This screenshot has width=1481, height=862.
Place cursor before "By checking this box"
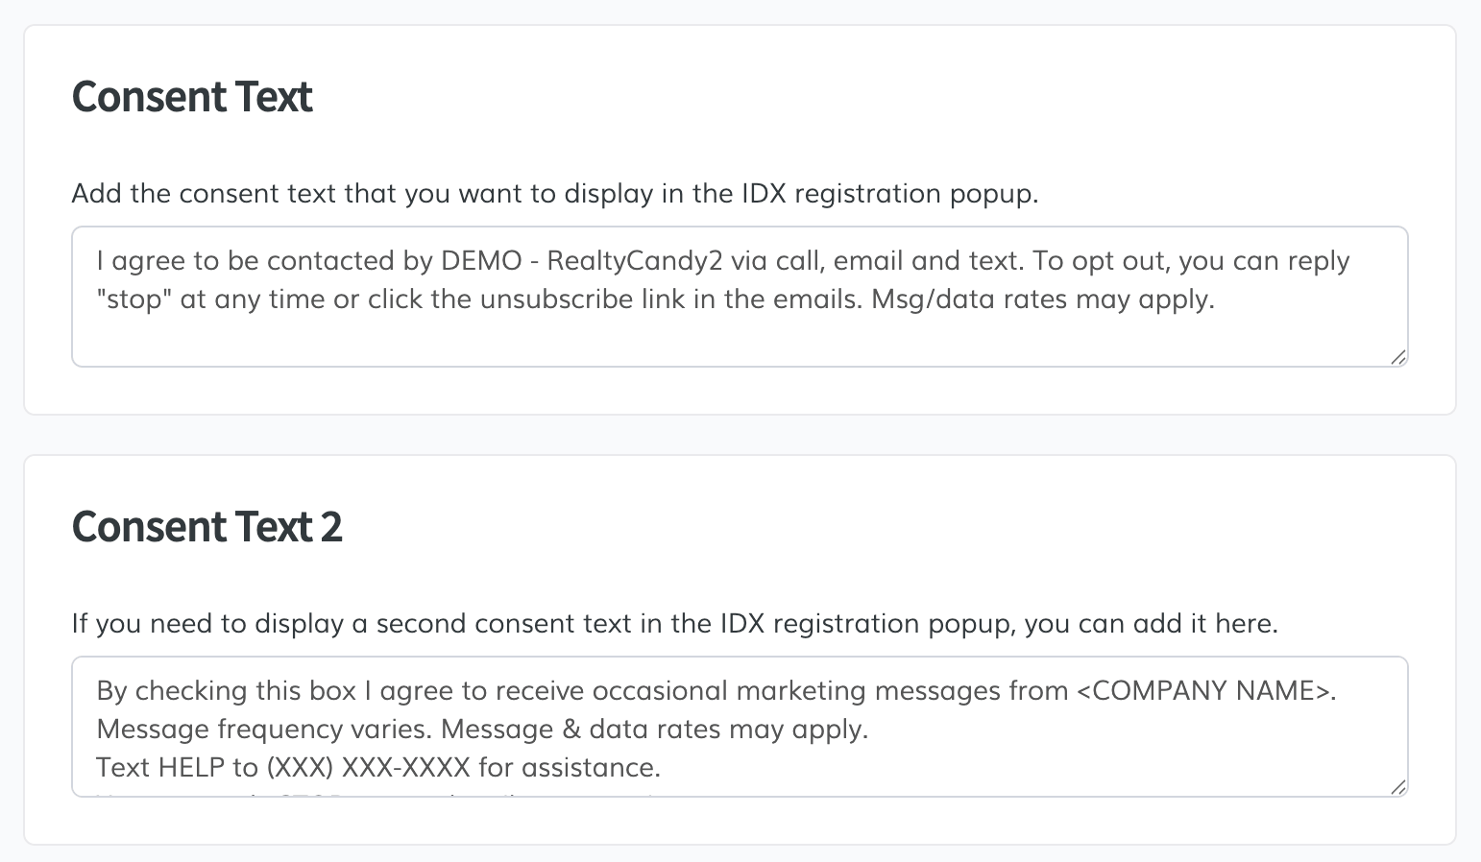[x=97, y=691]
